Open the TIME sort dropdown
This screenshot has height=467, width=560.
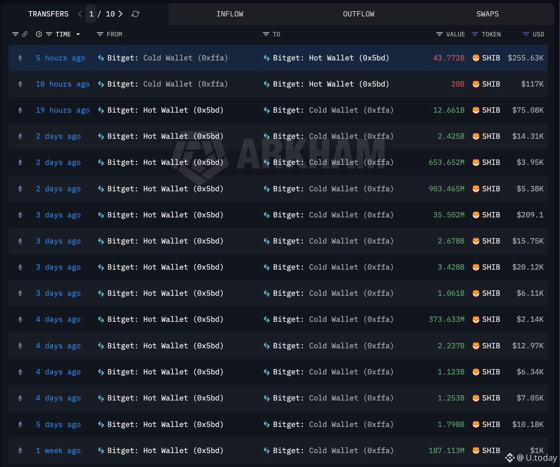point(78,34)
